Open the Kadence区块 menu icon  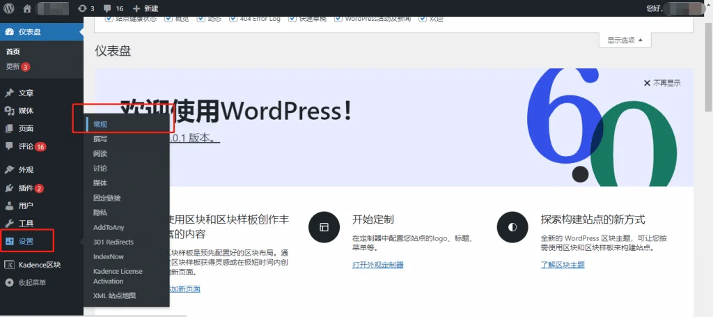[8, 265]
